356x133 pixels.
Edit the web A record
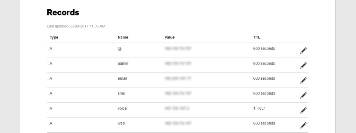tap(303, 125)
